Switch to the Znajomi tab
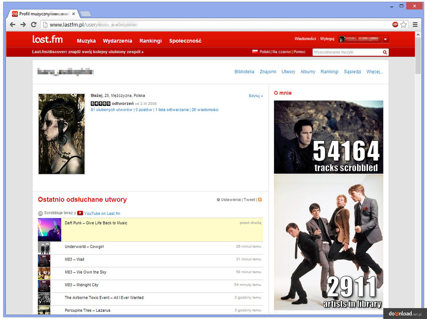The width and height of the screenshot is (427, 319). click(x=268, y=71)
